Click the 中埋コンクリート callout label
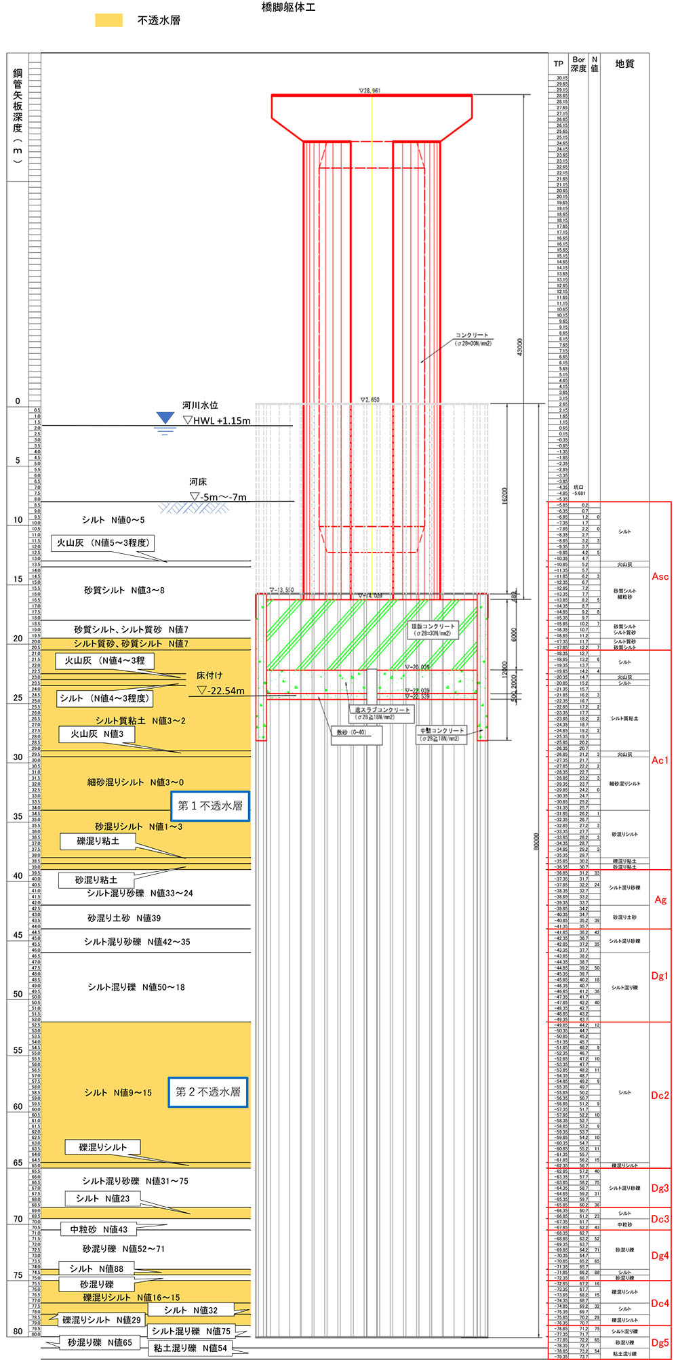 (441, 734)
